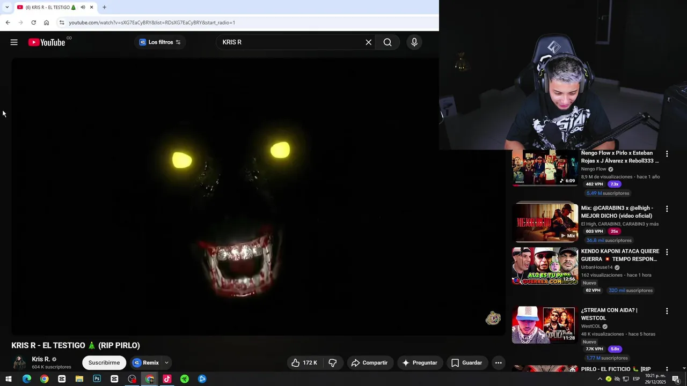Open TikTok app from taskbar
Screen dimensions: 687x386
[x=167, y=379]
